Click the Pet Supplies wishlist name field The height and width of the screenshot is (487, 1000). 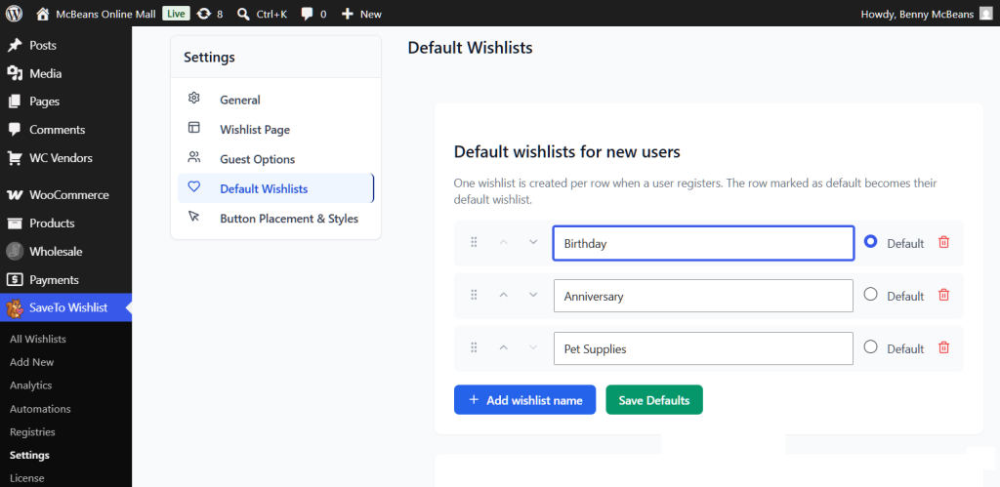pyautogui.click(x=703, y=348)
